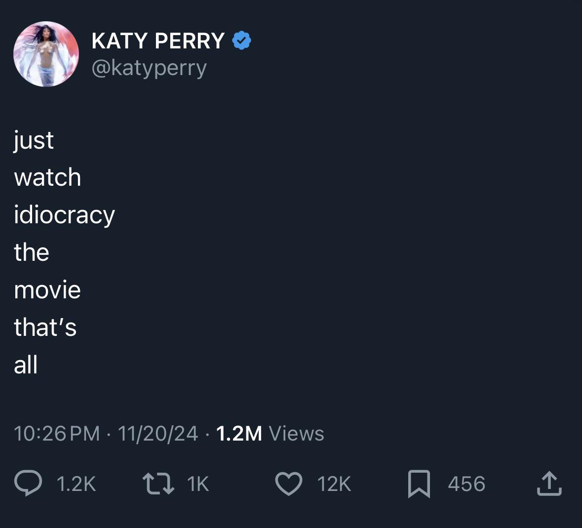Open Katy Perry's profile picture

(x=46, y=54)
